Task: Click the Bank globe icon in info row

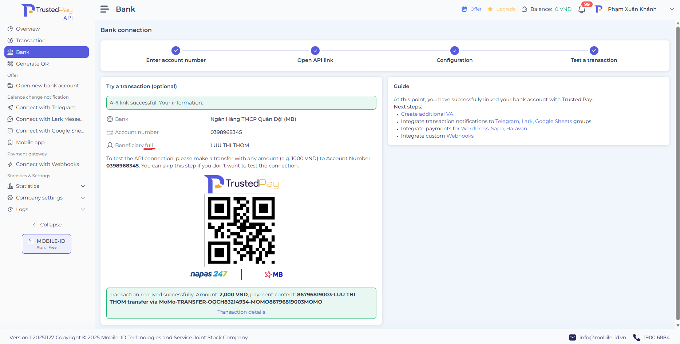Action: (110, 119)
